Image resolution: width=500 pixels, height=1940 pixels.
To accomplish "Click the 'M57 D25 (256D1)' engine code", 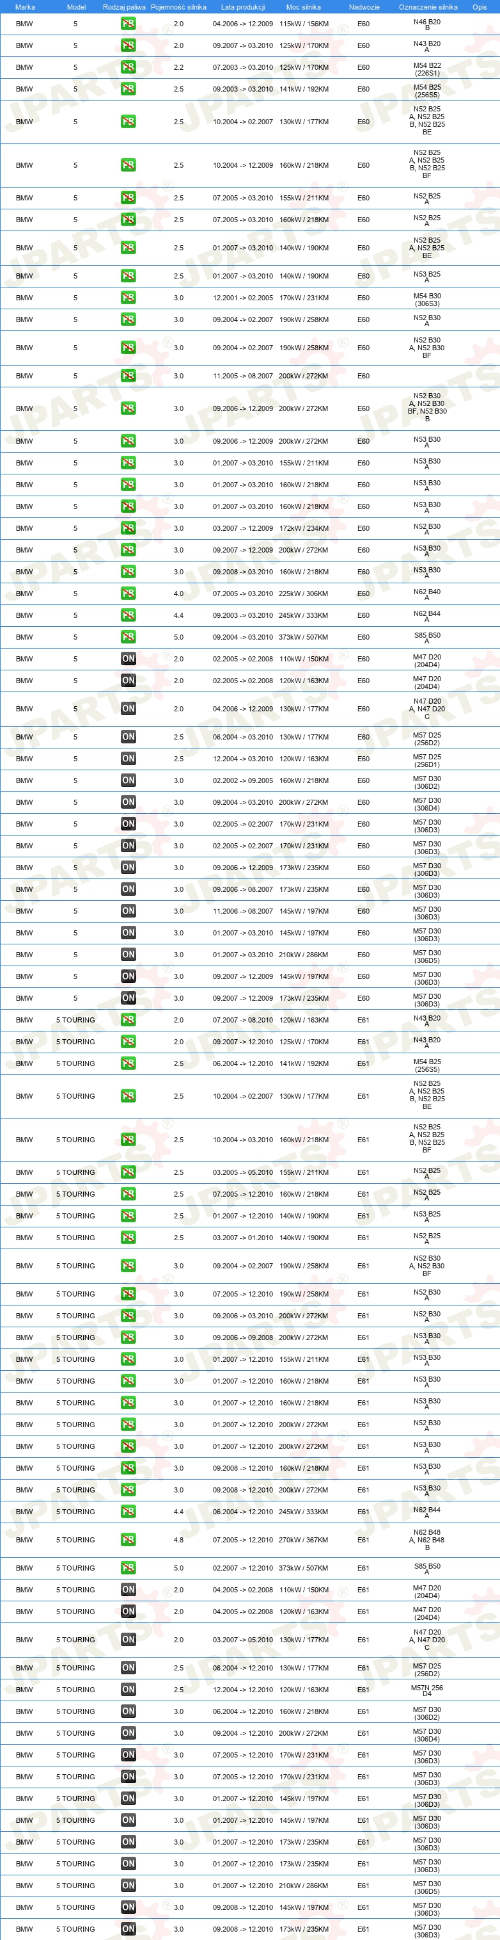I will [x=427, y=761].
